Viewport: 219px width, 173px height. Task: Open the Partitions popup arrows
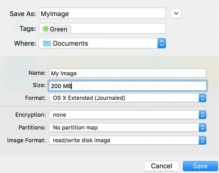pyautogui.click(x=203, y=127)
